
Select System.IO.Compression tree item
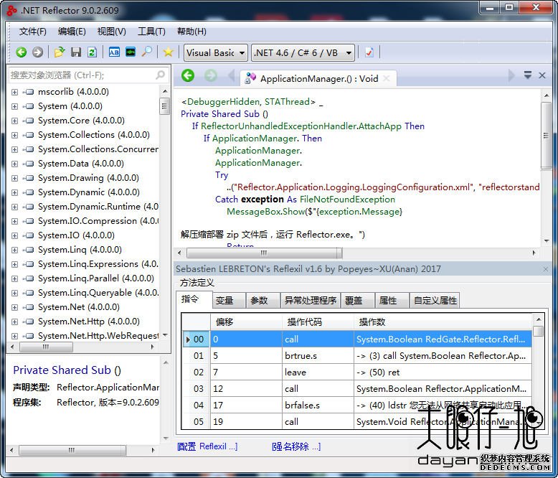(x=98, y=221)
